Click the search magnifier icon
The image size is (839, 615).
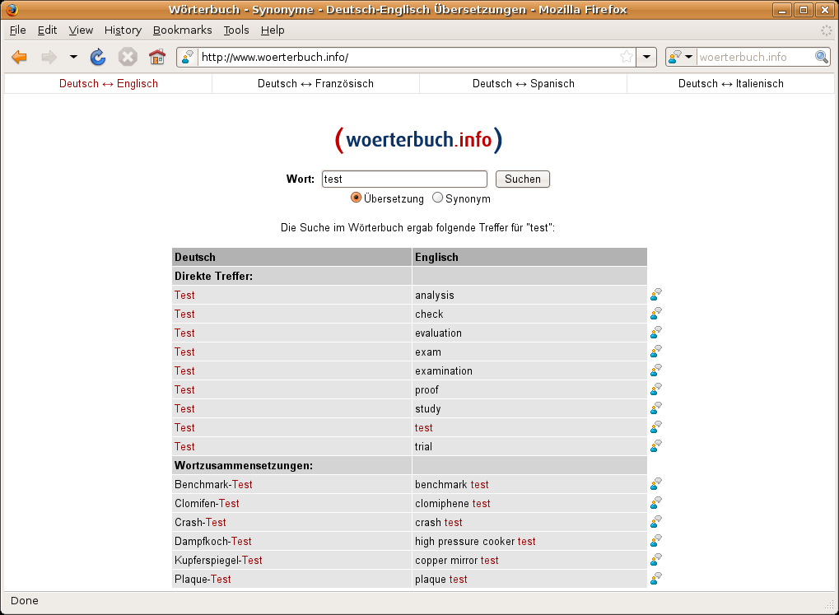coord(822,57)
